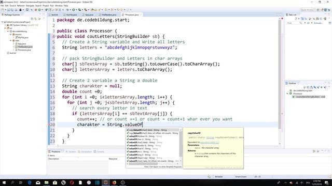Expand the JRE System Library node
Image resolution: width=332 pixels, height=186 pixels.
(x=5, y=25)
